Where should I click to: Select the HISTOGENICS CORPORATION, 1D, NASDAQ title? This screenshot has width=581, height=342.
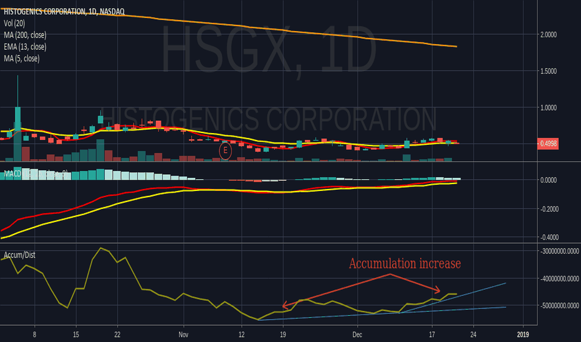click(x=64, y=11)
